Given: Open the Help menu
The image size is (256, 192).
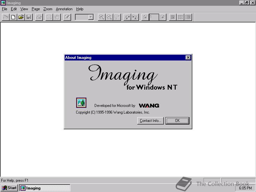Looking at the screenshot, I should click(x=80, y=9).
